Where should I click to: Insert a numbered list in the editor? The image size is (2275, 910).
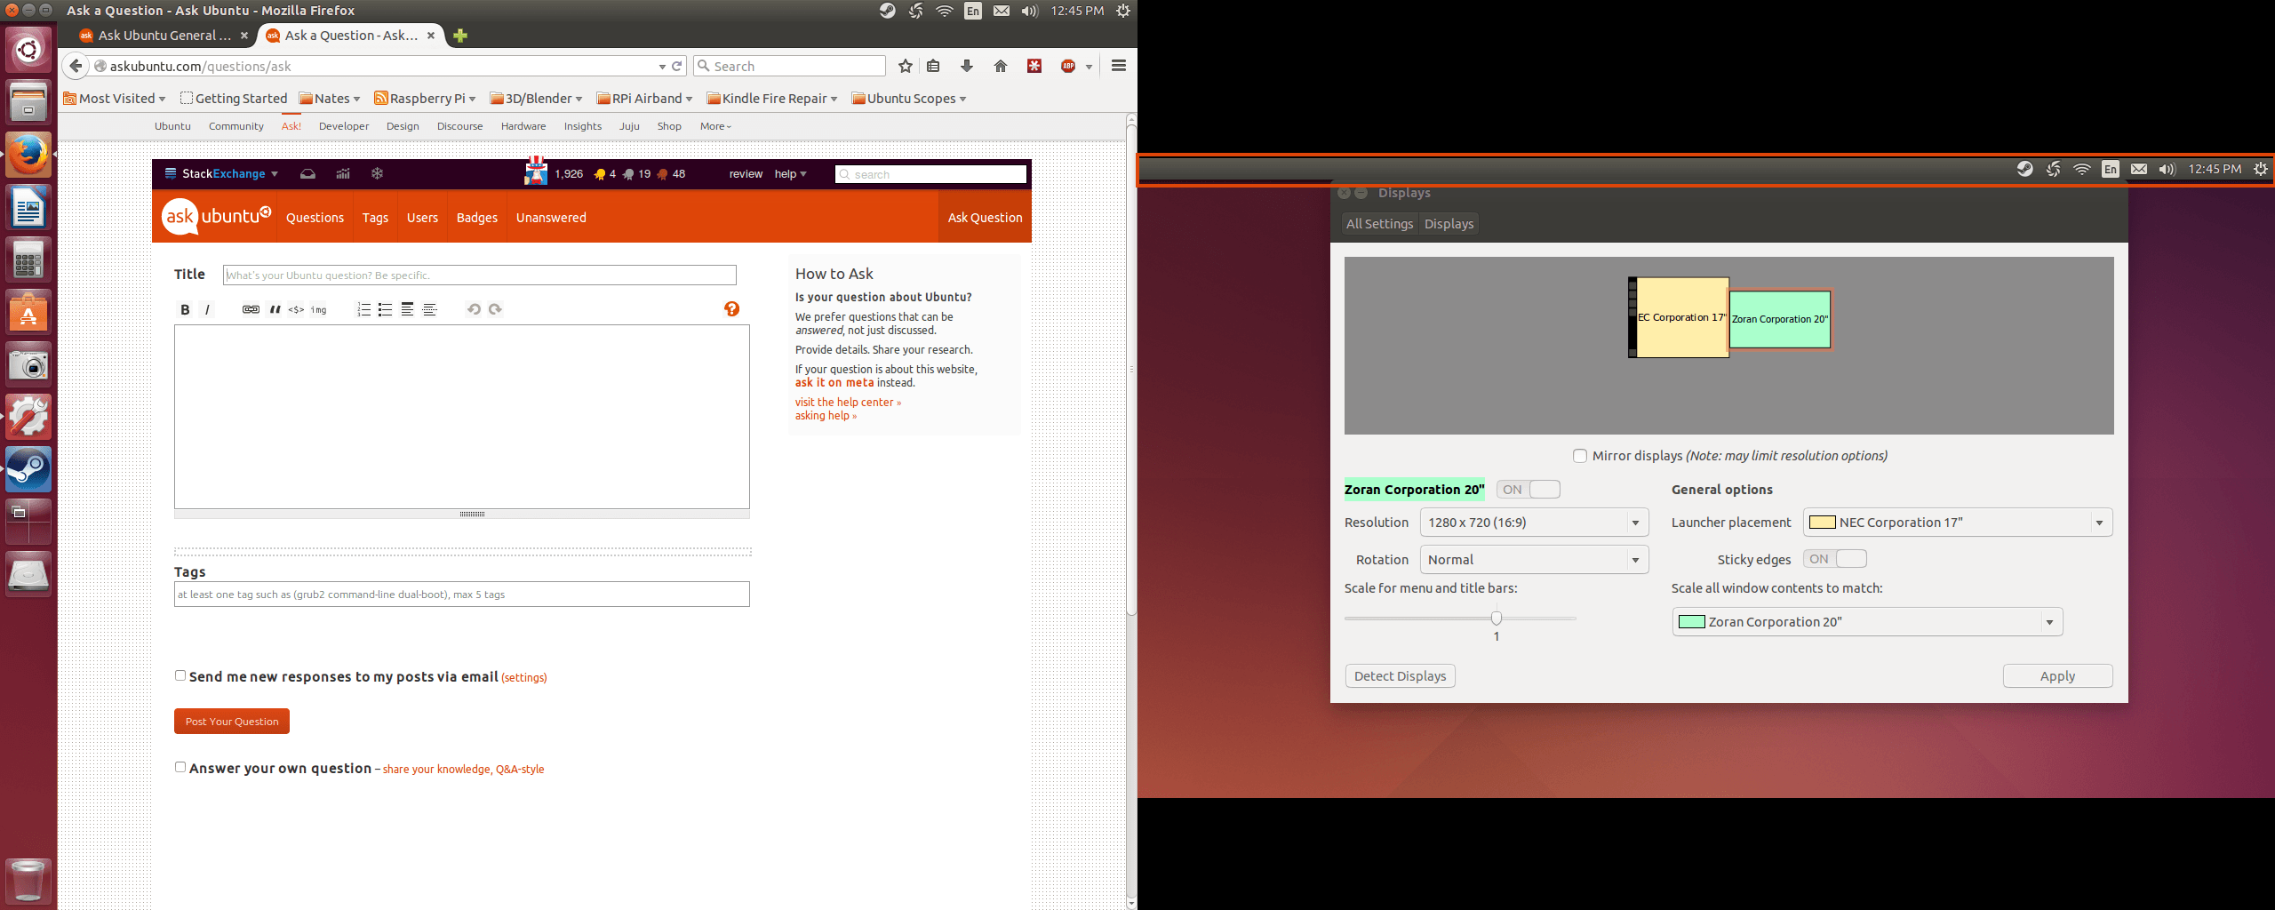(x=363, y=309)
